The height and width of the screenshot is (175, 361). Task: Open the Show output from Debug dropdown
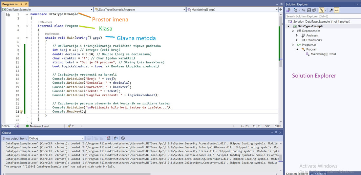56,138
